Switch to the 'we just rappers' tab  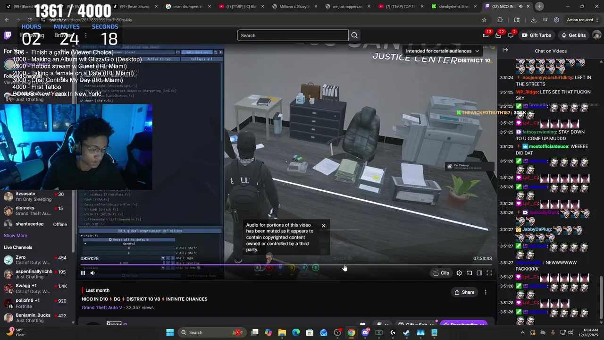click(347, 7)
